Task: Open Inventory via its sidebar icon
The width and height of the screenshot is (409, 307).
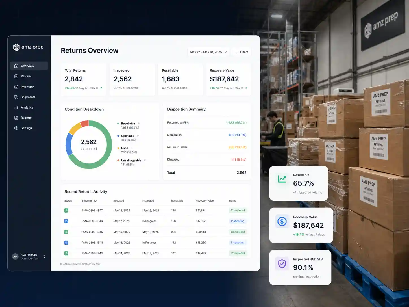Action: [x=16, y=87]
